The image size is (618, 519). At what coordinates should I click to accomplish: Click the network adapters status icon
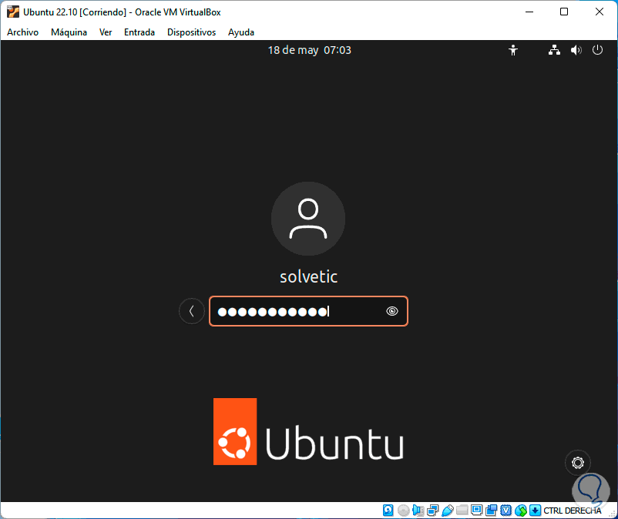click(432, 511)
